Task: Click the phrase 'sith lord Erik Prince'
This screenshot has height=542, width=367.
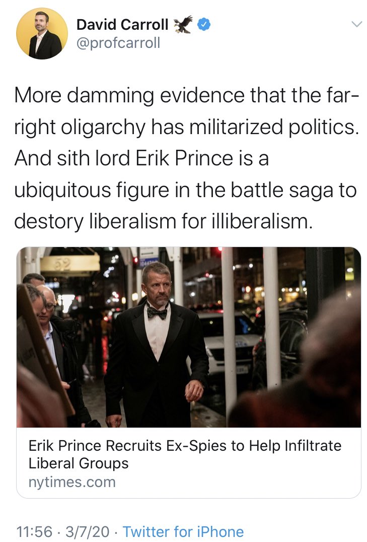Action: 145,158
